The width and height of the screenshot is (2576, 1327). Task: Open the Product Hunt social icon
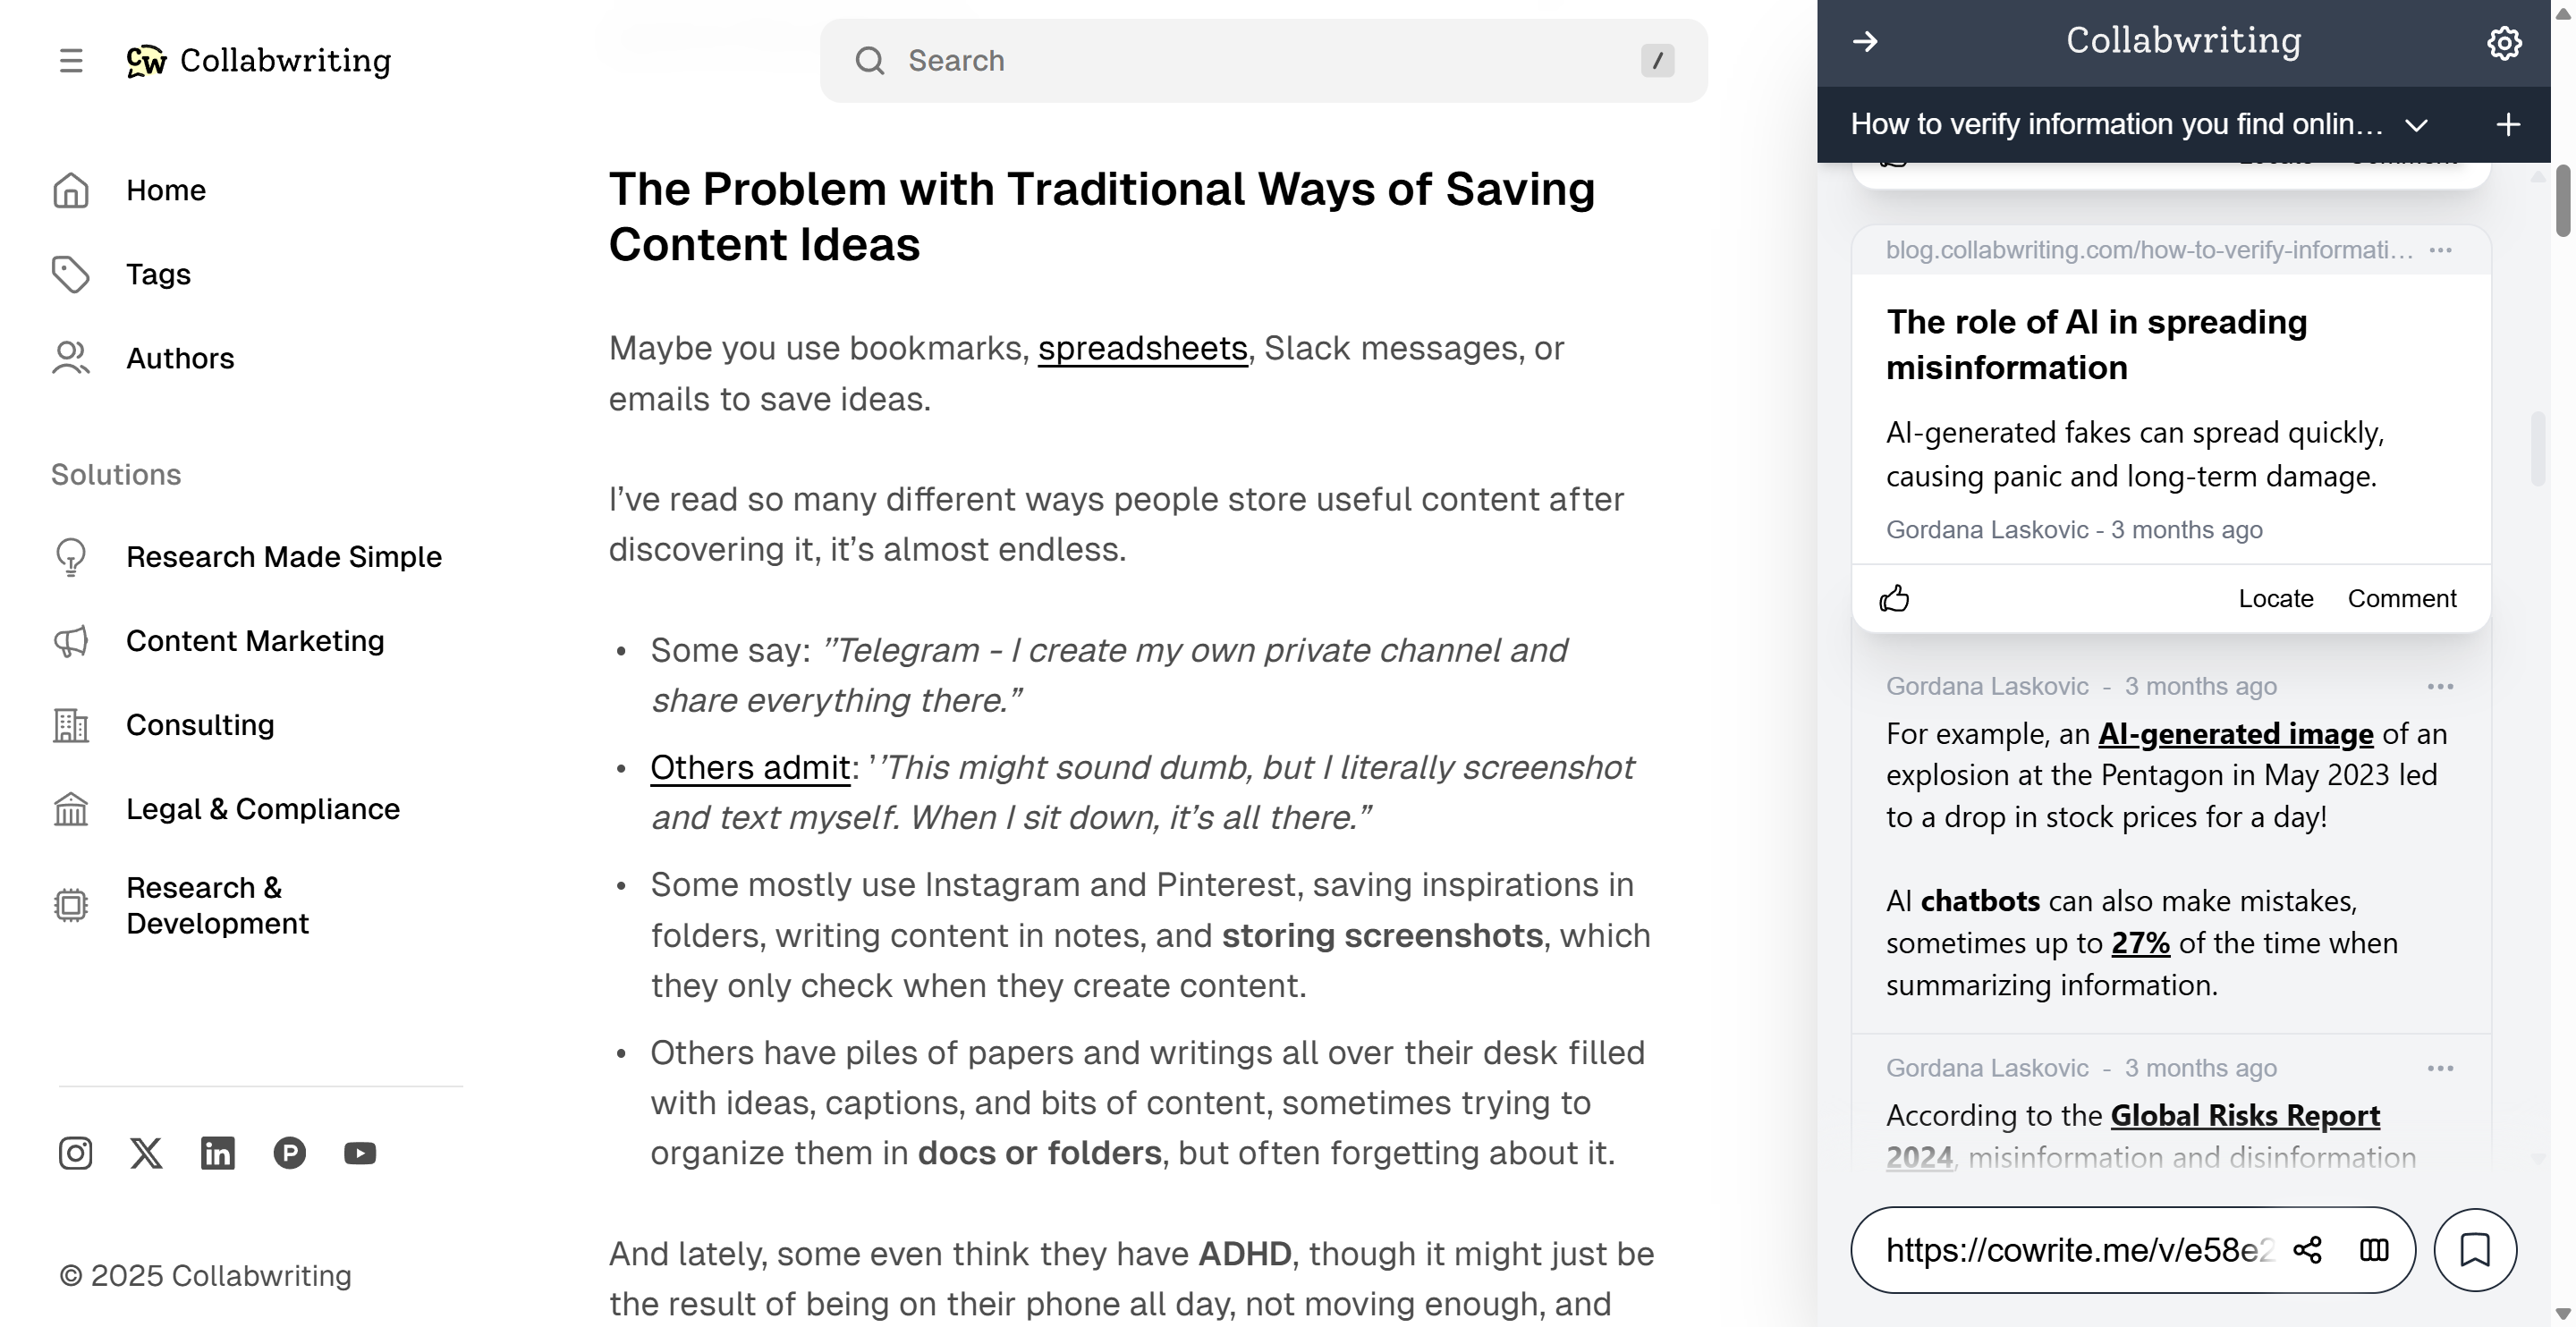tap(290, 1153)
